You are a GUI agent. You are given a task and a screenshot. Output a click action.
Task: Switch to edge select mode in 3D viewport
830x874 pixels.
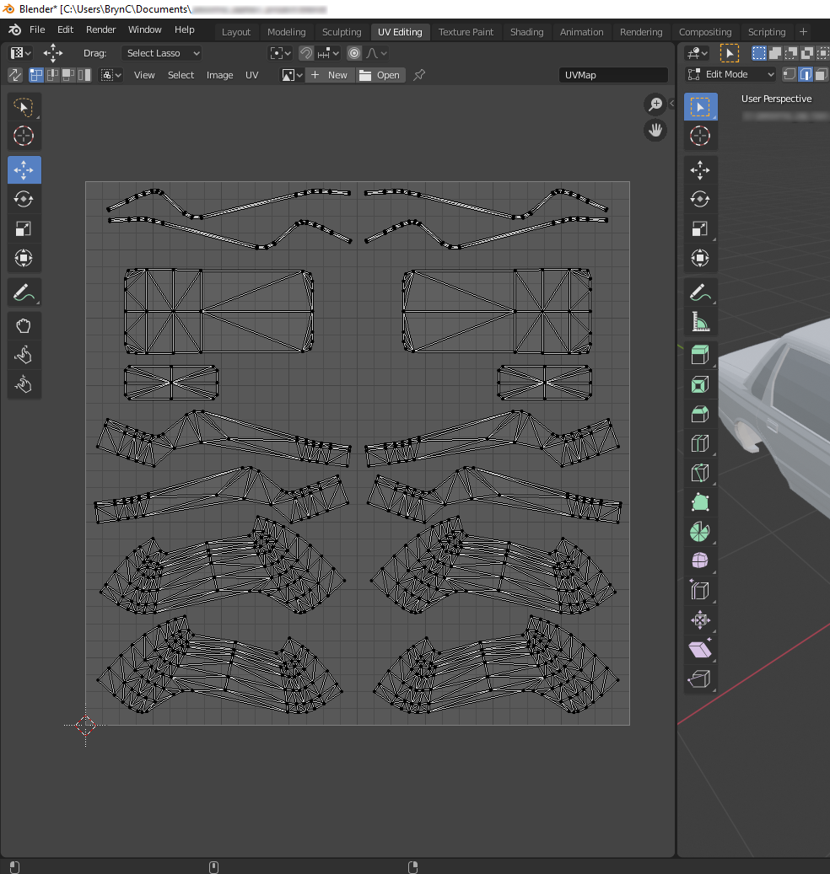click(x=805, y=74)
